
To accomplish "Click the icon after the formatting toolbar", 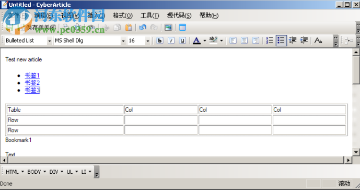I will (349, 41).
